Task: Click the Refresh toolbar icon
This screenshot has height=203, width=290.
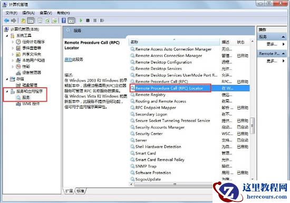Action: click(47, 21)
